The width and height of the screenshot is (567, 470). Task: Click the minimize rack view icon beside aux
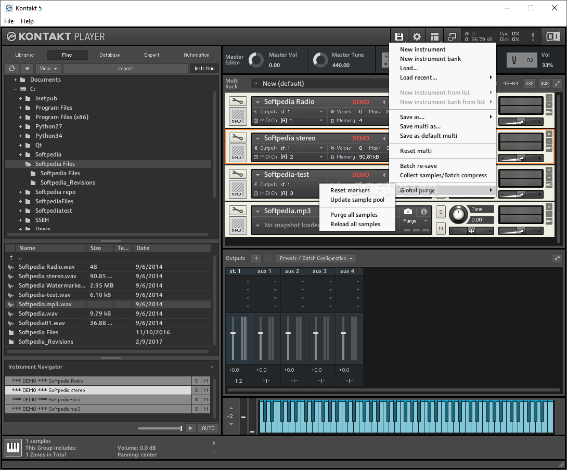tap(557, 84)
